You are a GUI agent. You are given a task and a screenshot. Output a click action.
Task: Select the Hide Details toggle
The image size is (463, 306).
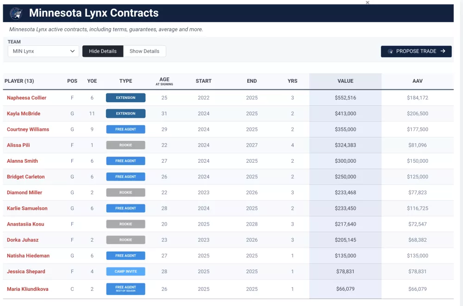103,51
